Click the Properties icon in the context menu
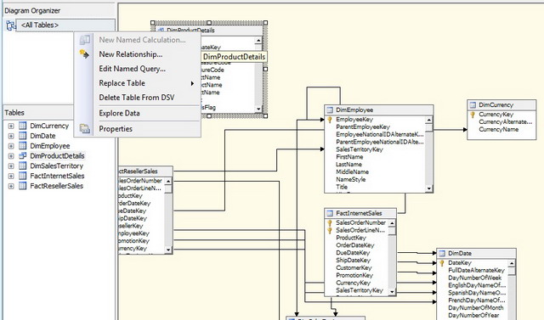The height and width of the screenshot is (320, 544). (85, 128)
